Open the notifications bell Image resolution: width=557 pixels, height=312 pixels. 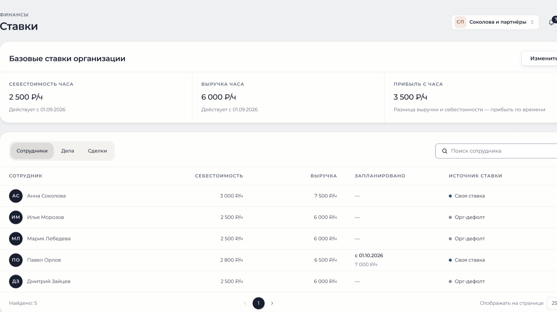[551, 22]
